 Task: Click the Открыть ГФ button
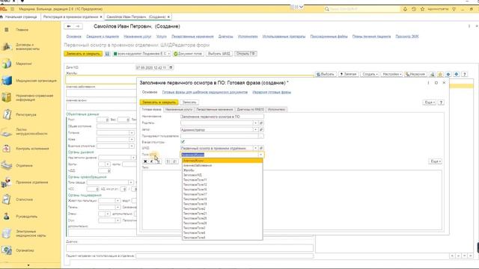click(245, 54)
